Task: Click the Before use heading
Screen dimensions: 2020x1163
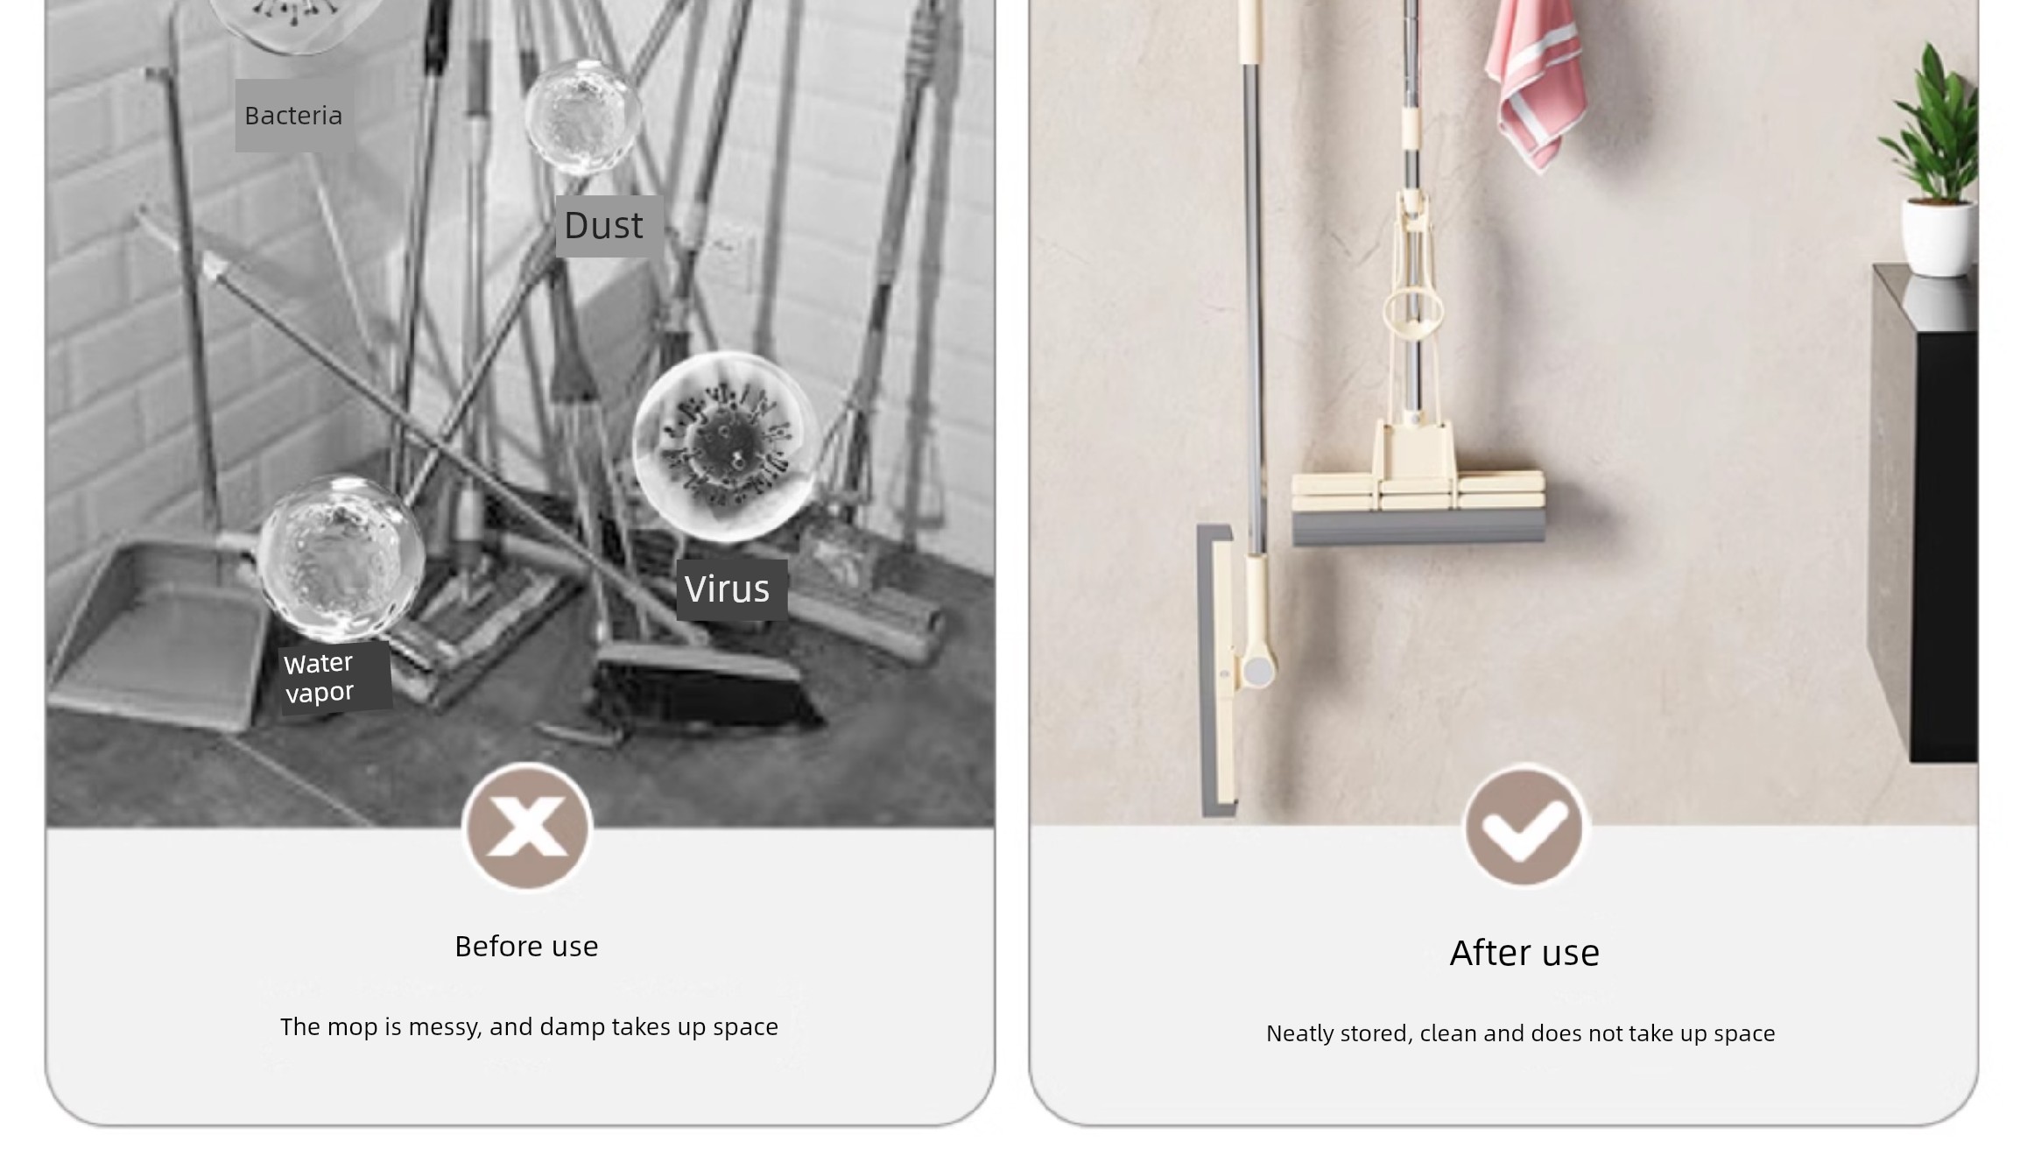Action: pyautogui.click(x=526, y=947)
